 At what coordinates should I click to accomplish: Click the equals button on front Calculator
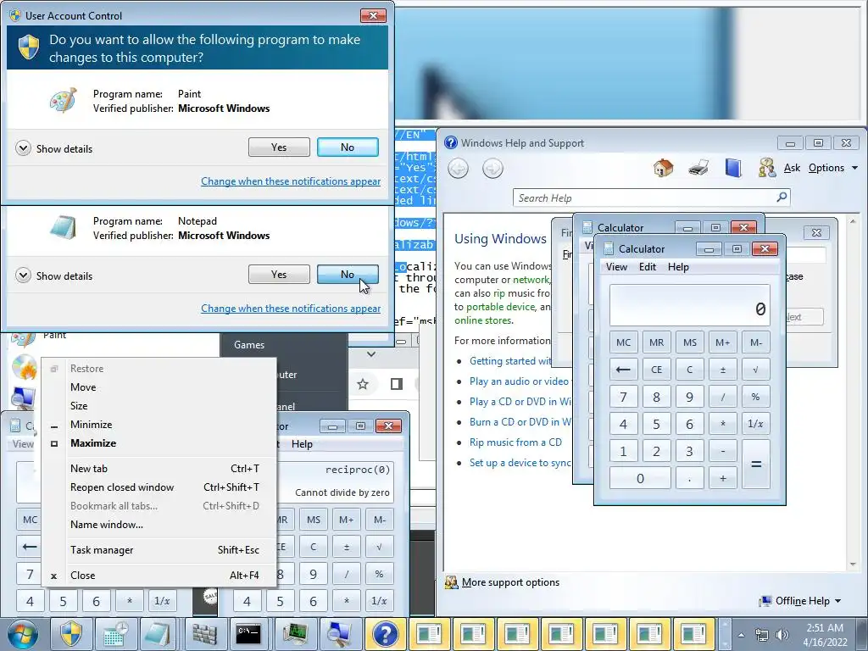[x=755, y=464]
